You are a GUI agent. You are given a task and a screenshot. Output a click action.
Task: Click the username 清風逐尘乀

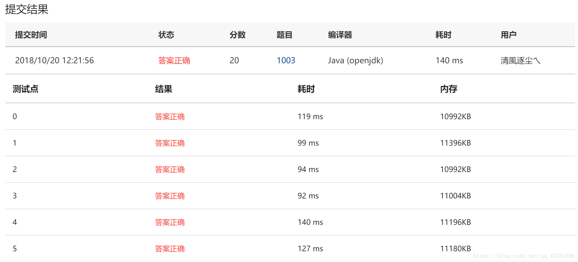(x=520, y=61)
